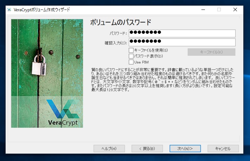Minimize the VeraCrypt wizard window
This screenshot has height=161, width=250.
[202, 10]
